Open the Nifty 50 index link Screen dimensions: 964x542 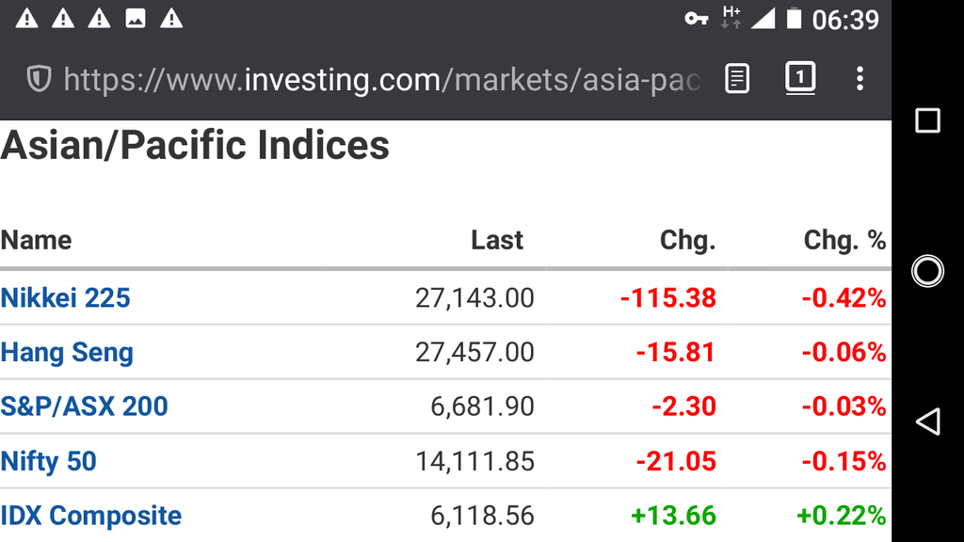coord(48,461)
